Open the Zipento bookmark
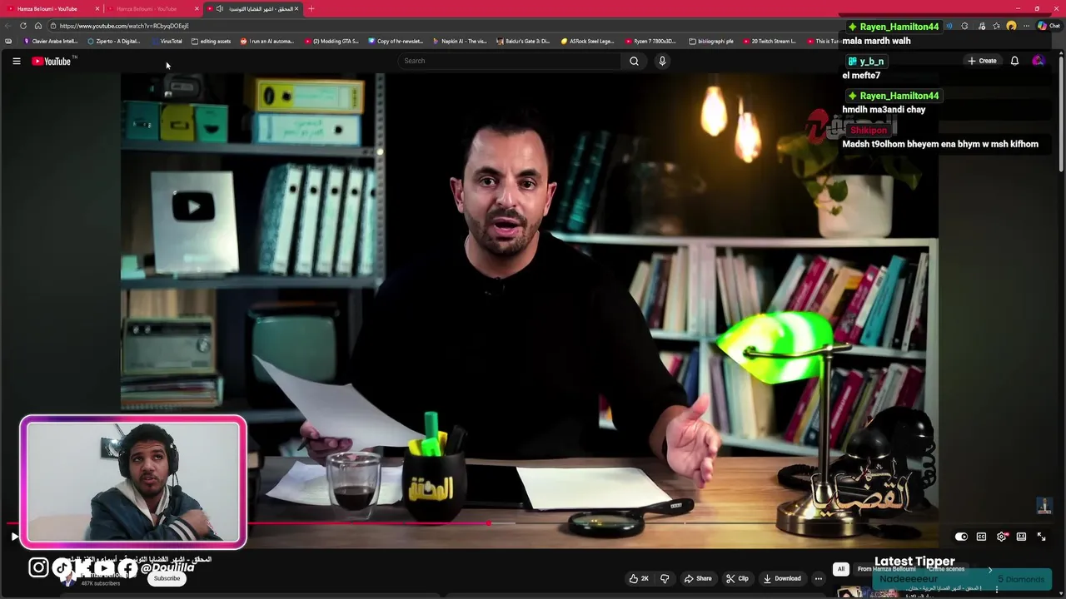 point(114,41)
